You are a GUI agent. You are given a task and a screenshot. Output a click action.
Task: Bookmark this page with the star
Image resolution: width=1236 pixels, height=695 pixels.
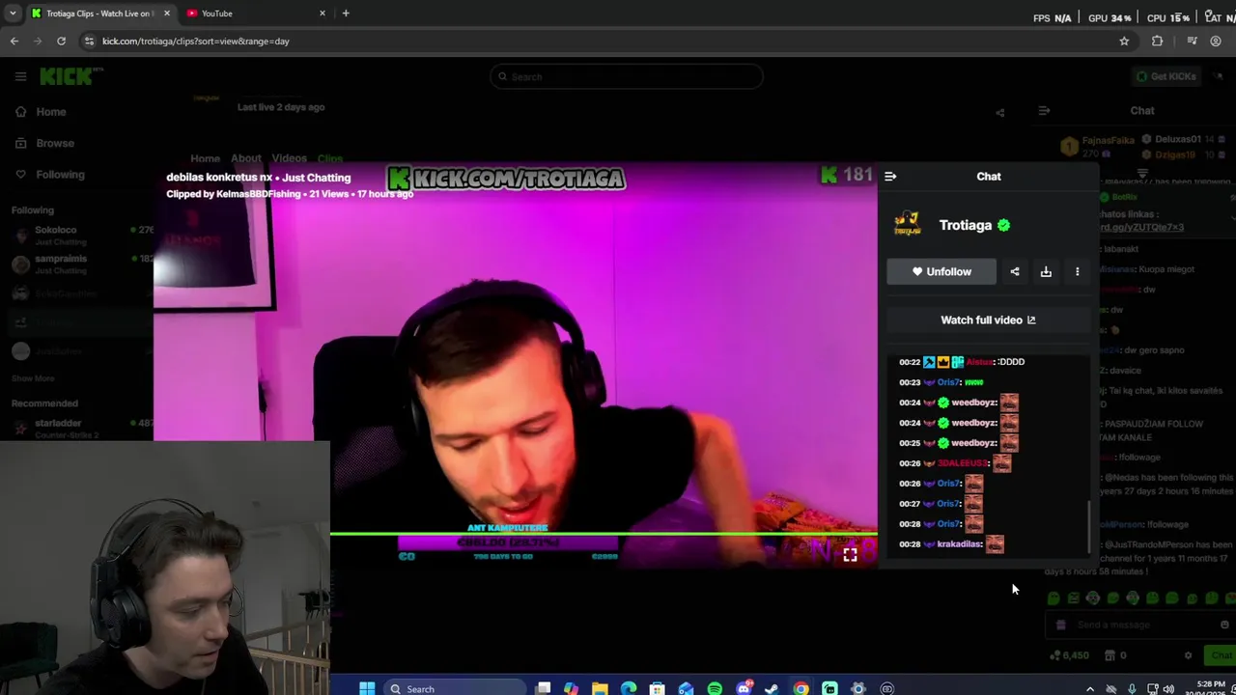tap(1124, 42)
